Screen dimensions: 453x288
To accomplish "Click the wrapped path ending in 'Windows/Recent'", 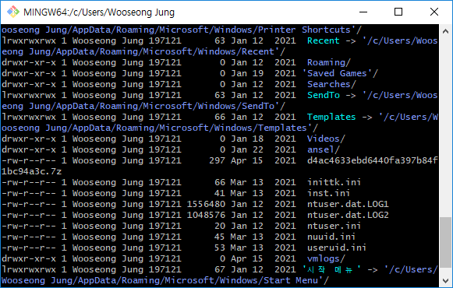I will (x=143, y=51).
